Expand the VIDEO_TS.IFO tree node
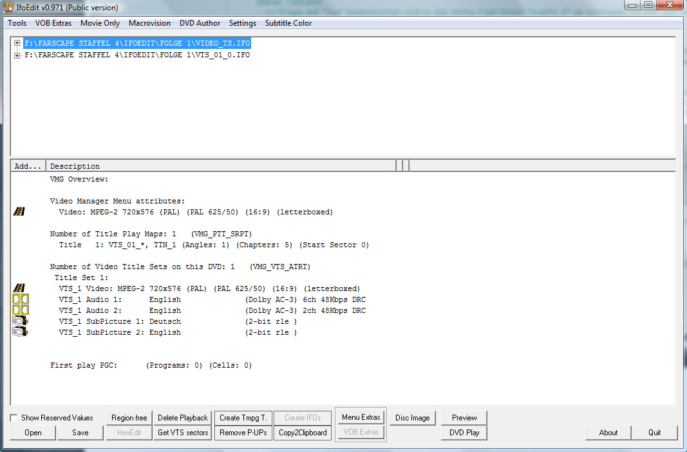The width and height of the screenshot is (687, 452). pyautogui.click(x=17, y=44)
